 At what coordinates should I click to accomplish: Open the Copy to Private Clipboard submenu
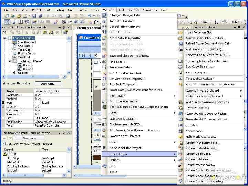tap(214, 91)
